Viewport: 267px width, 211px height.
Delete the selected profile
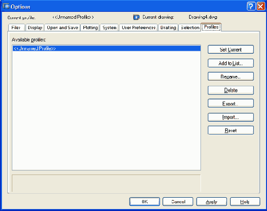pyautogui.click(x=231, y=90)
